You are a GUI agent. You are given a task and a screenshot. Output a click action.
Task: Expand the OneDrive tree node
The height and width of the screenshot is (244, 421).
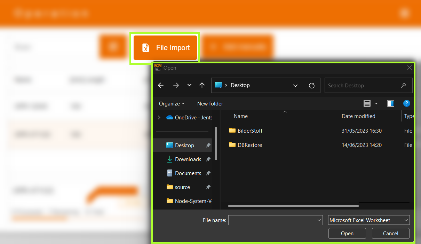point(159,118)
